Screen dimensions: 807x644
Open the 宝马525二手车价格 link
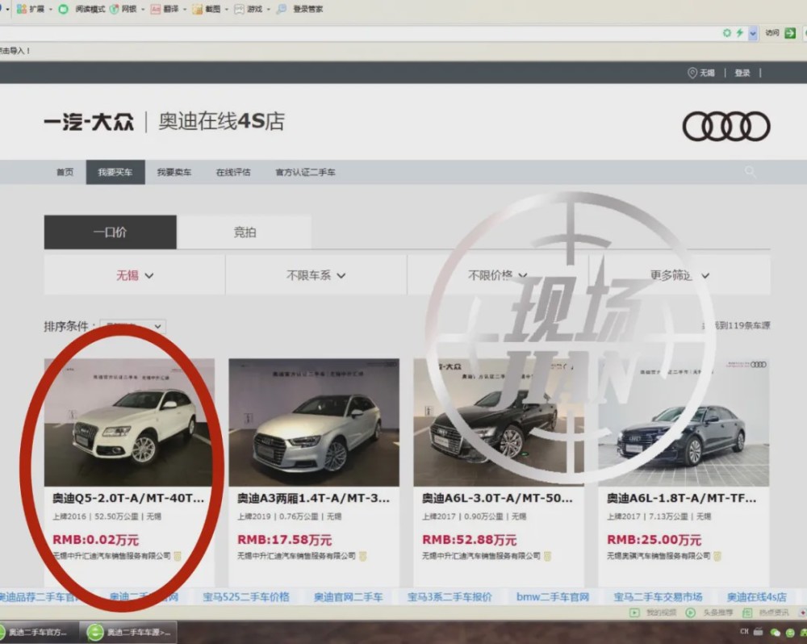click(x=246, y=597)
